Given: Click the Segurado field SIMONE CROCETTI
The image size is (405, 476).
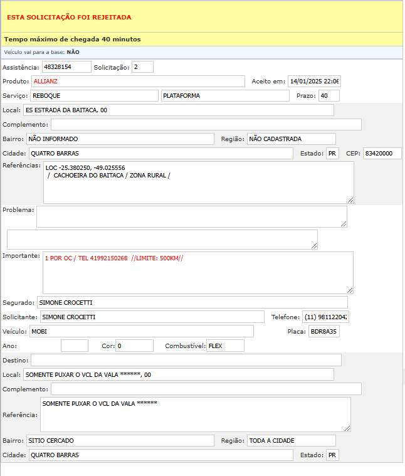Looking at the screenshot, I should click(x=192, y=302).
